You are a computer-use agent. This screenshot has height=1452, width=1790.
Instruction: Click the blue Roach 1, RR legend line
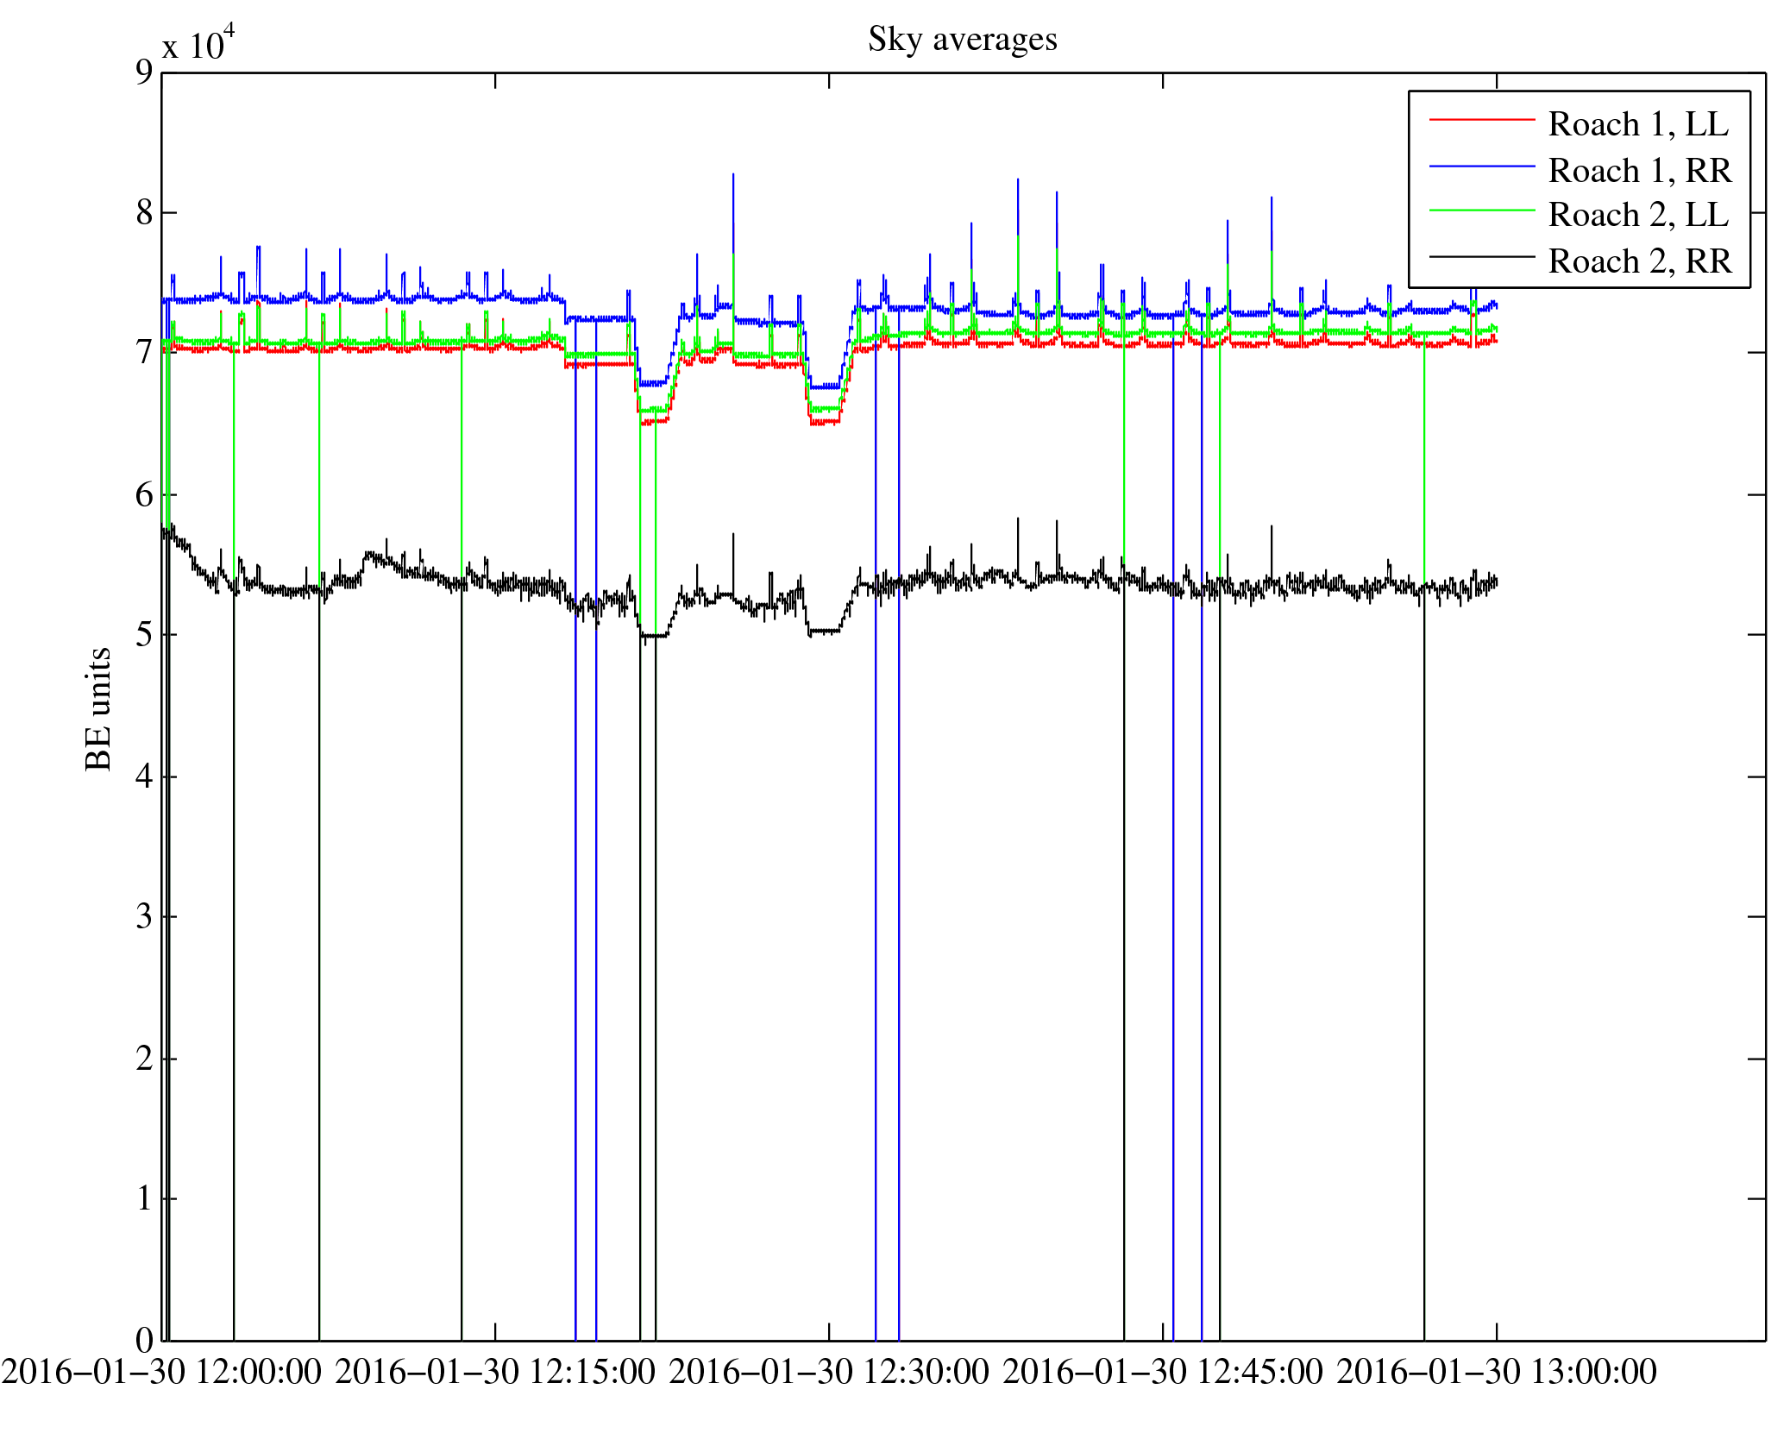[x=1481, y=166]
